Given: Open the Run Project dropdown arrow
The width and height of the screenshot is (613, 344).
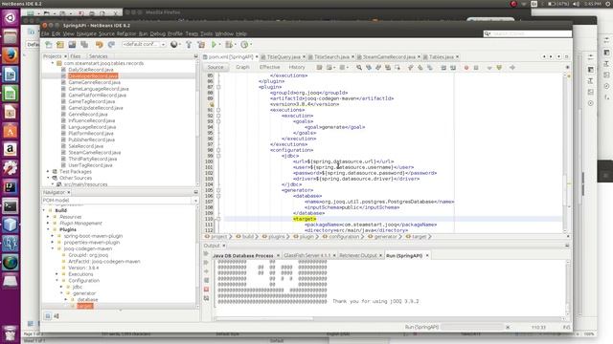Looking at the screenshot, I should pyautogui.click(x=219, y=45).
